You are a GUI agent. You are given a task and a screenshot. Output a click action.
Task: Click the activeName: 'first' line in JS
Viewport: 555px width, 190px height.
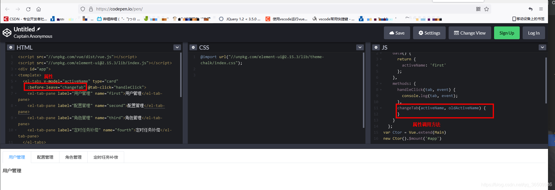click(x=424, y=65)
